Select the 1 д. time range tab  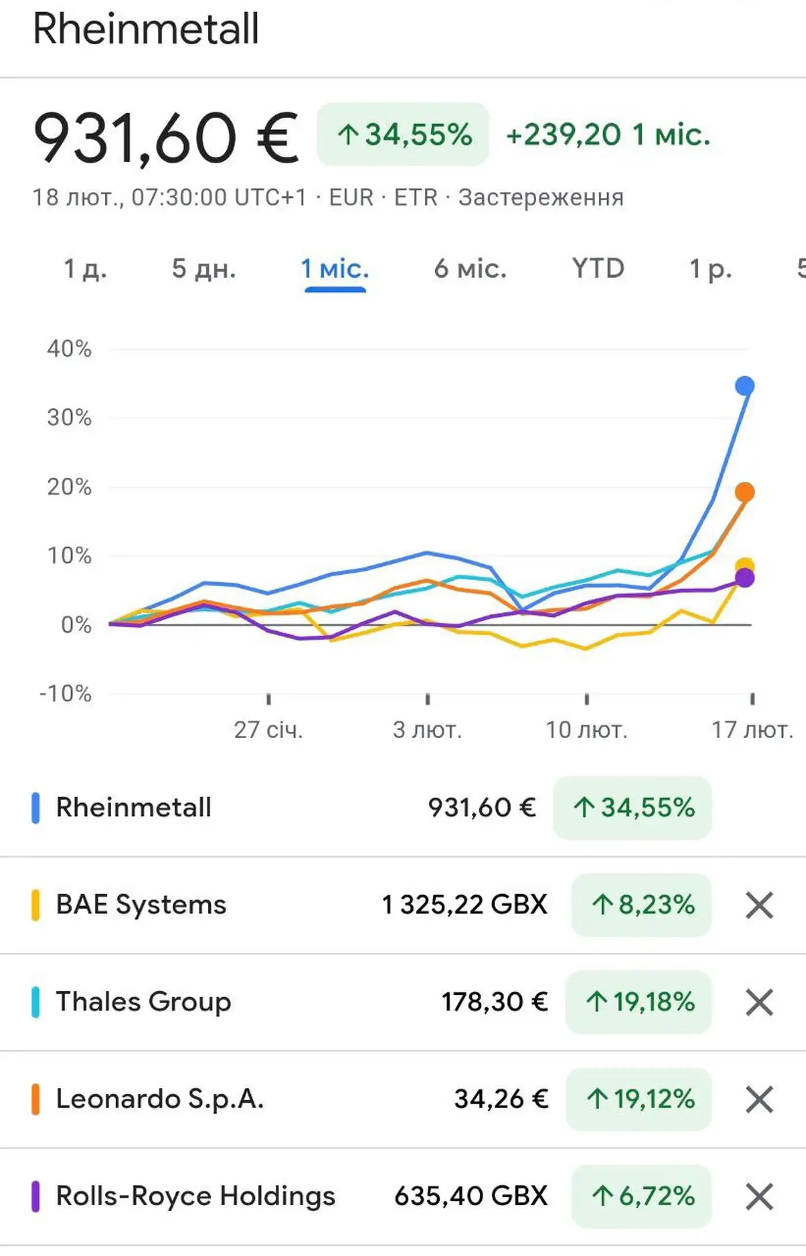85,269
